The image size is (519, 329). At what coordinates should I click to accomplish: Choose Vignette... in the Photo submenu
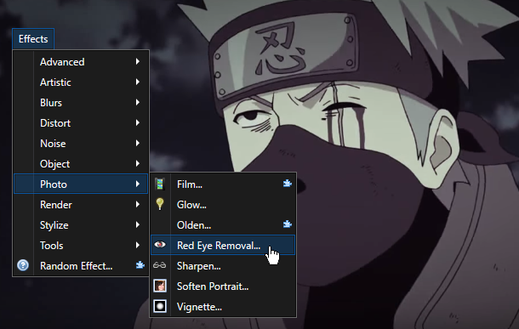[x=223, y=307]
